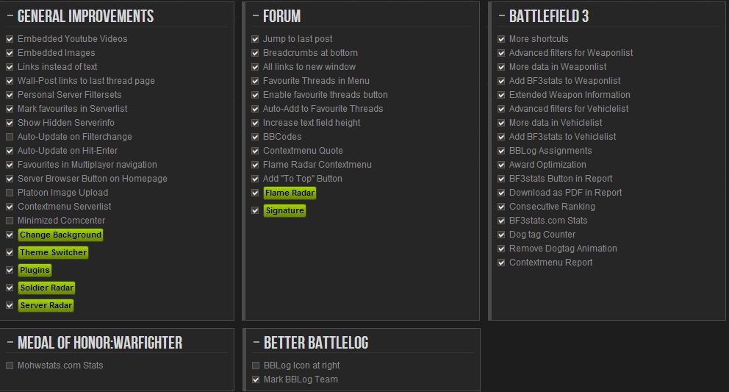Viewport: 729px width, 392px height.
Task: Collapse the General Improvements section
Action: 10,16
